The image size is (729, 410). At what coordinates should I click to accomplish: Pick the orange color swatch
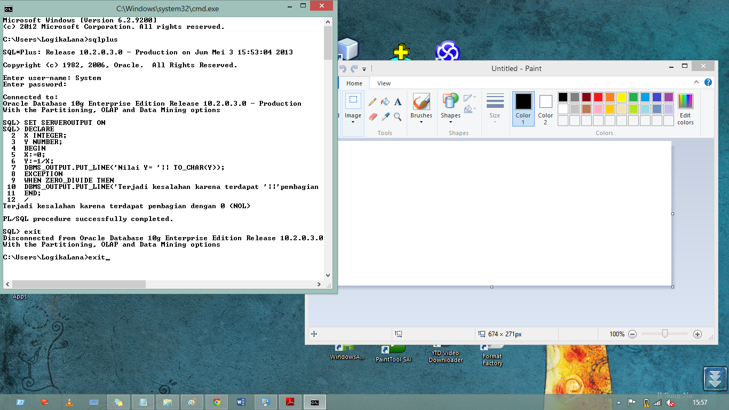click(x=610, y=97)
